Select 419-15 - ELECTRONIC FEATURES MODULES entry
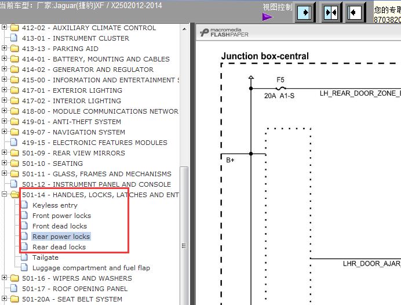Screen dimensions: 401x305 [94, 143]
